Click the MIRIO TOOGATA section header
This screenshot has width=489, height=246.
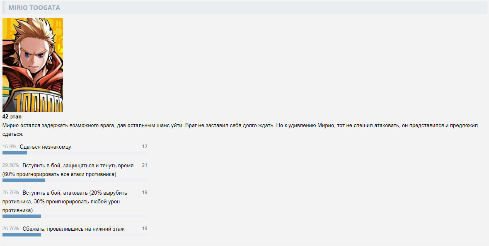coord(34,7)
